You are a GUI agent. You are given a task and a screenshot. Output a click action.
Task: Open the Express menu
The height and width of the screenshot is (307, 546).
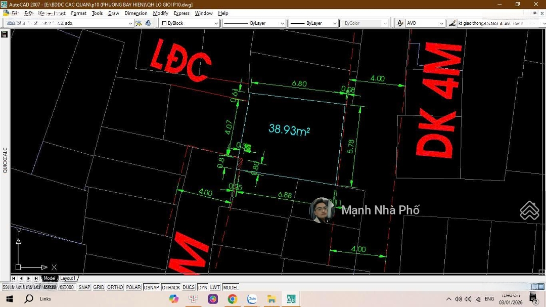click(181, 13)
